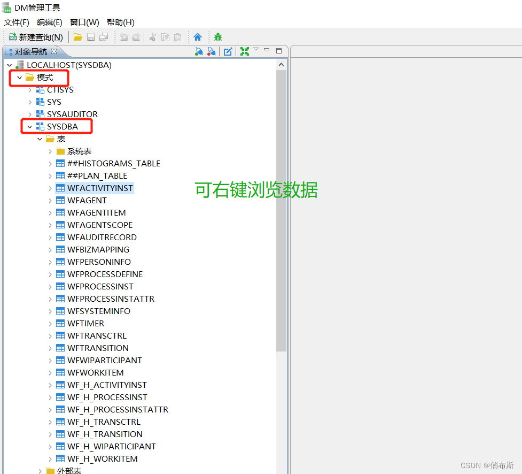
Task: Select the WFTRANSITION table
Action: coord(98,348)
